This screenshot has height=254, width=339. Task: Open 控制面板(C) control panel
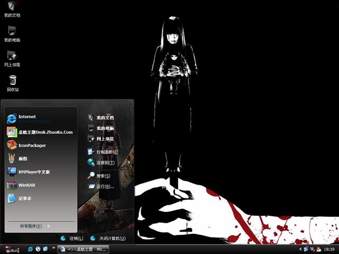(103, 152)
